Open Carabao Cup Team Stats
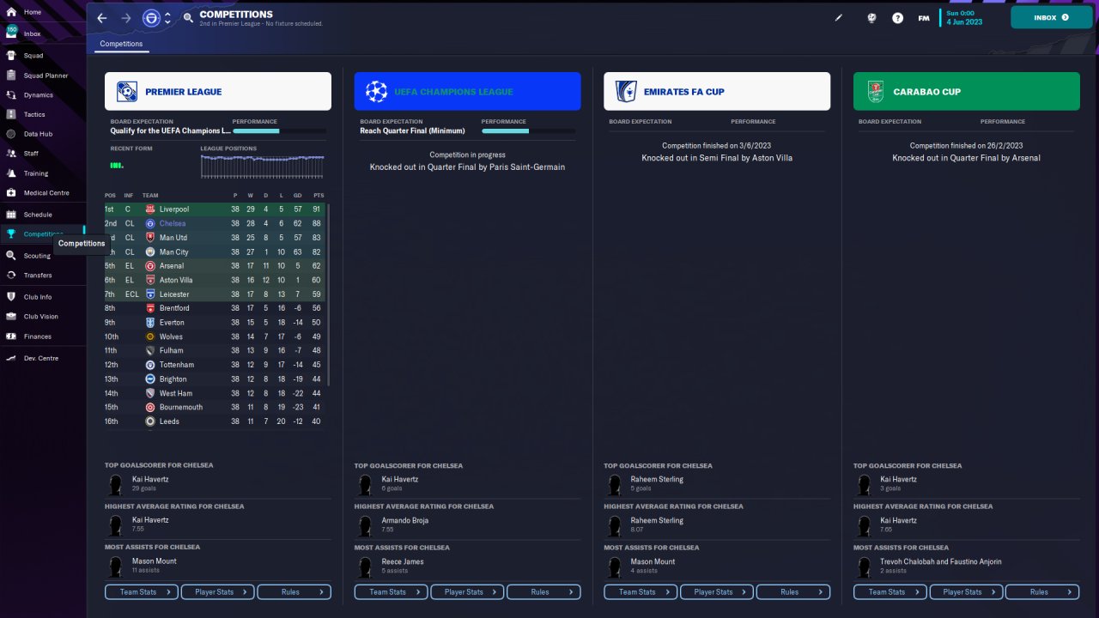 [890, 591]
